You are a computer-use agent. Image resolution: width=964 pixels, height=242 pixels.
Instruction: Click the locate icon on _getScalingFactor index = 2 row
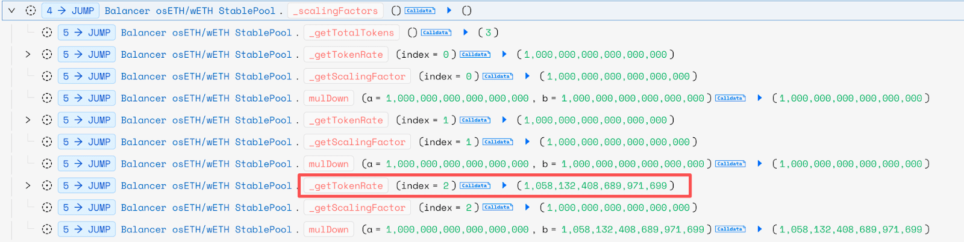click(47, 208)
